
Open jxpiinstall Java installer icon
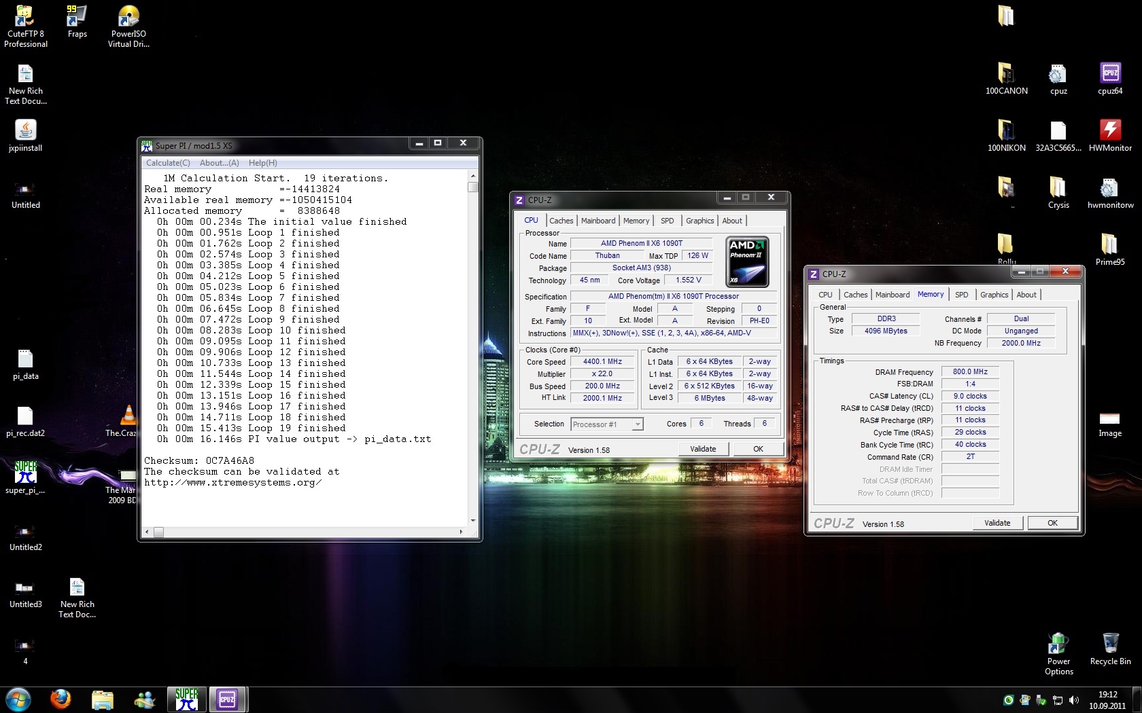click(x=25, y=135)
